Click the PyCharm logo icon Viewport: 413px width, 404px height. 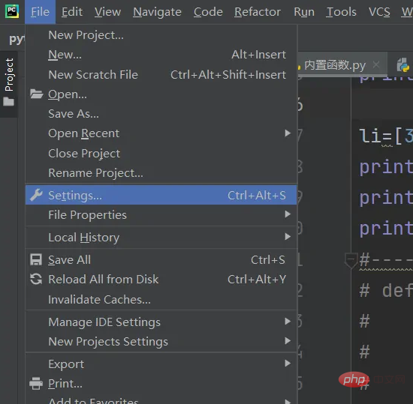pos(12,11)
